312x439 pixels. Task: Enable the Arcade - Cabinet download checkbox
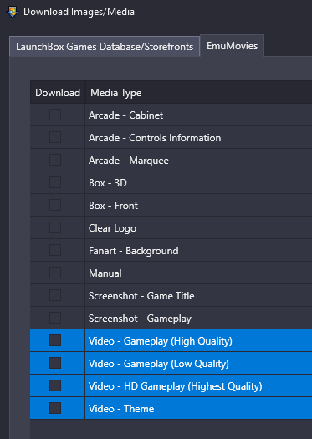click(x=55, y=115)
